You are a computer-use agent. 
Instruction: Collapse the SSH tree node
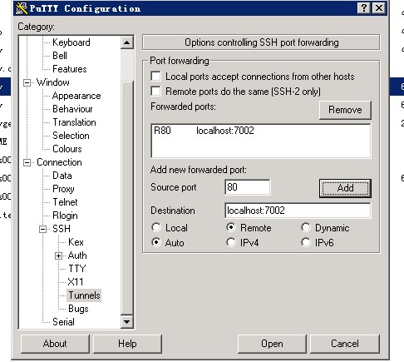pyautogui.click(x=42, y=229)
